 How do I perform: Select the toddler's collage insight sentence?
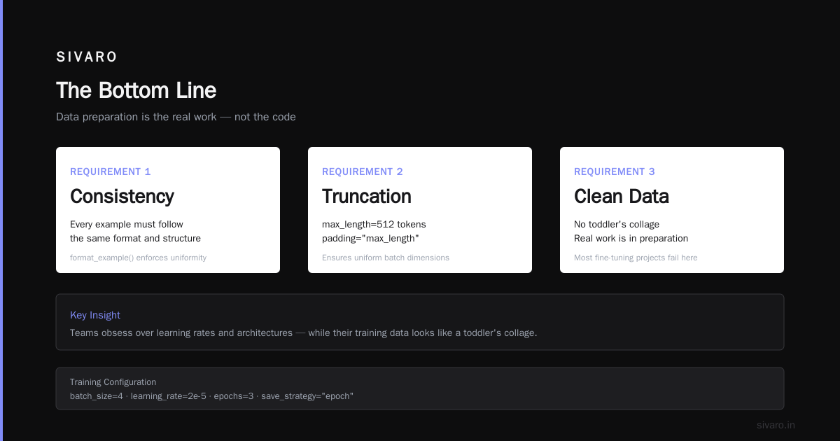click(x=304, y=332)
